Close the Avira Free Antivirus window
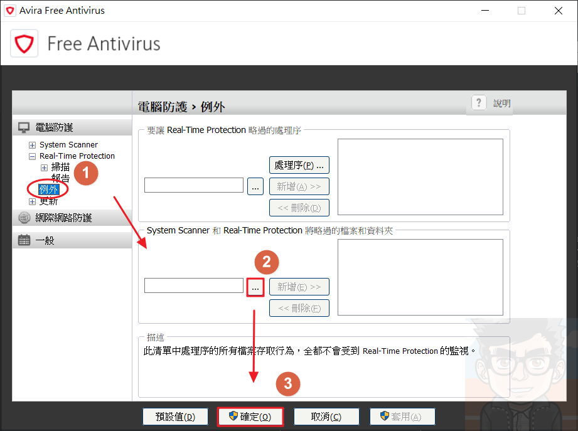Viewport: 578px width, 431px height. coord(559,11)
